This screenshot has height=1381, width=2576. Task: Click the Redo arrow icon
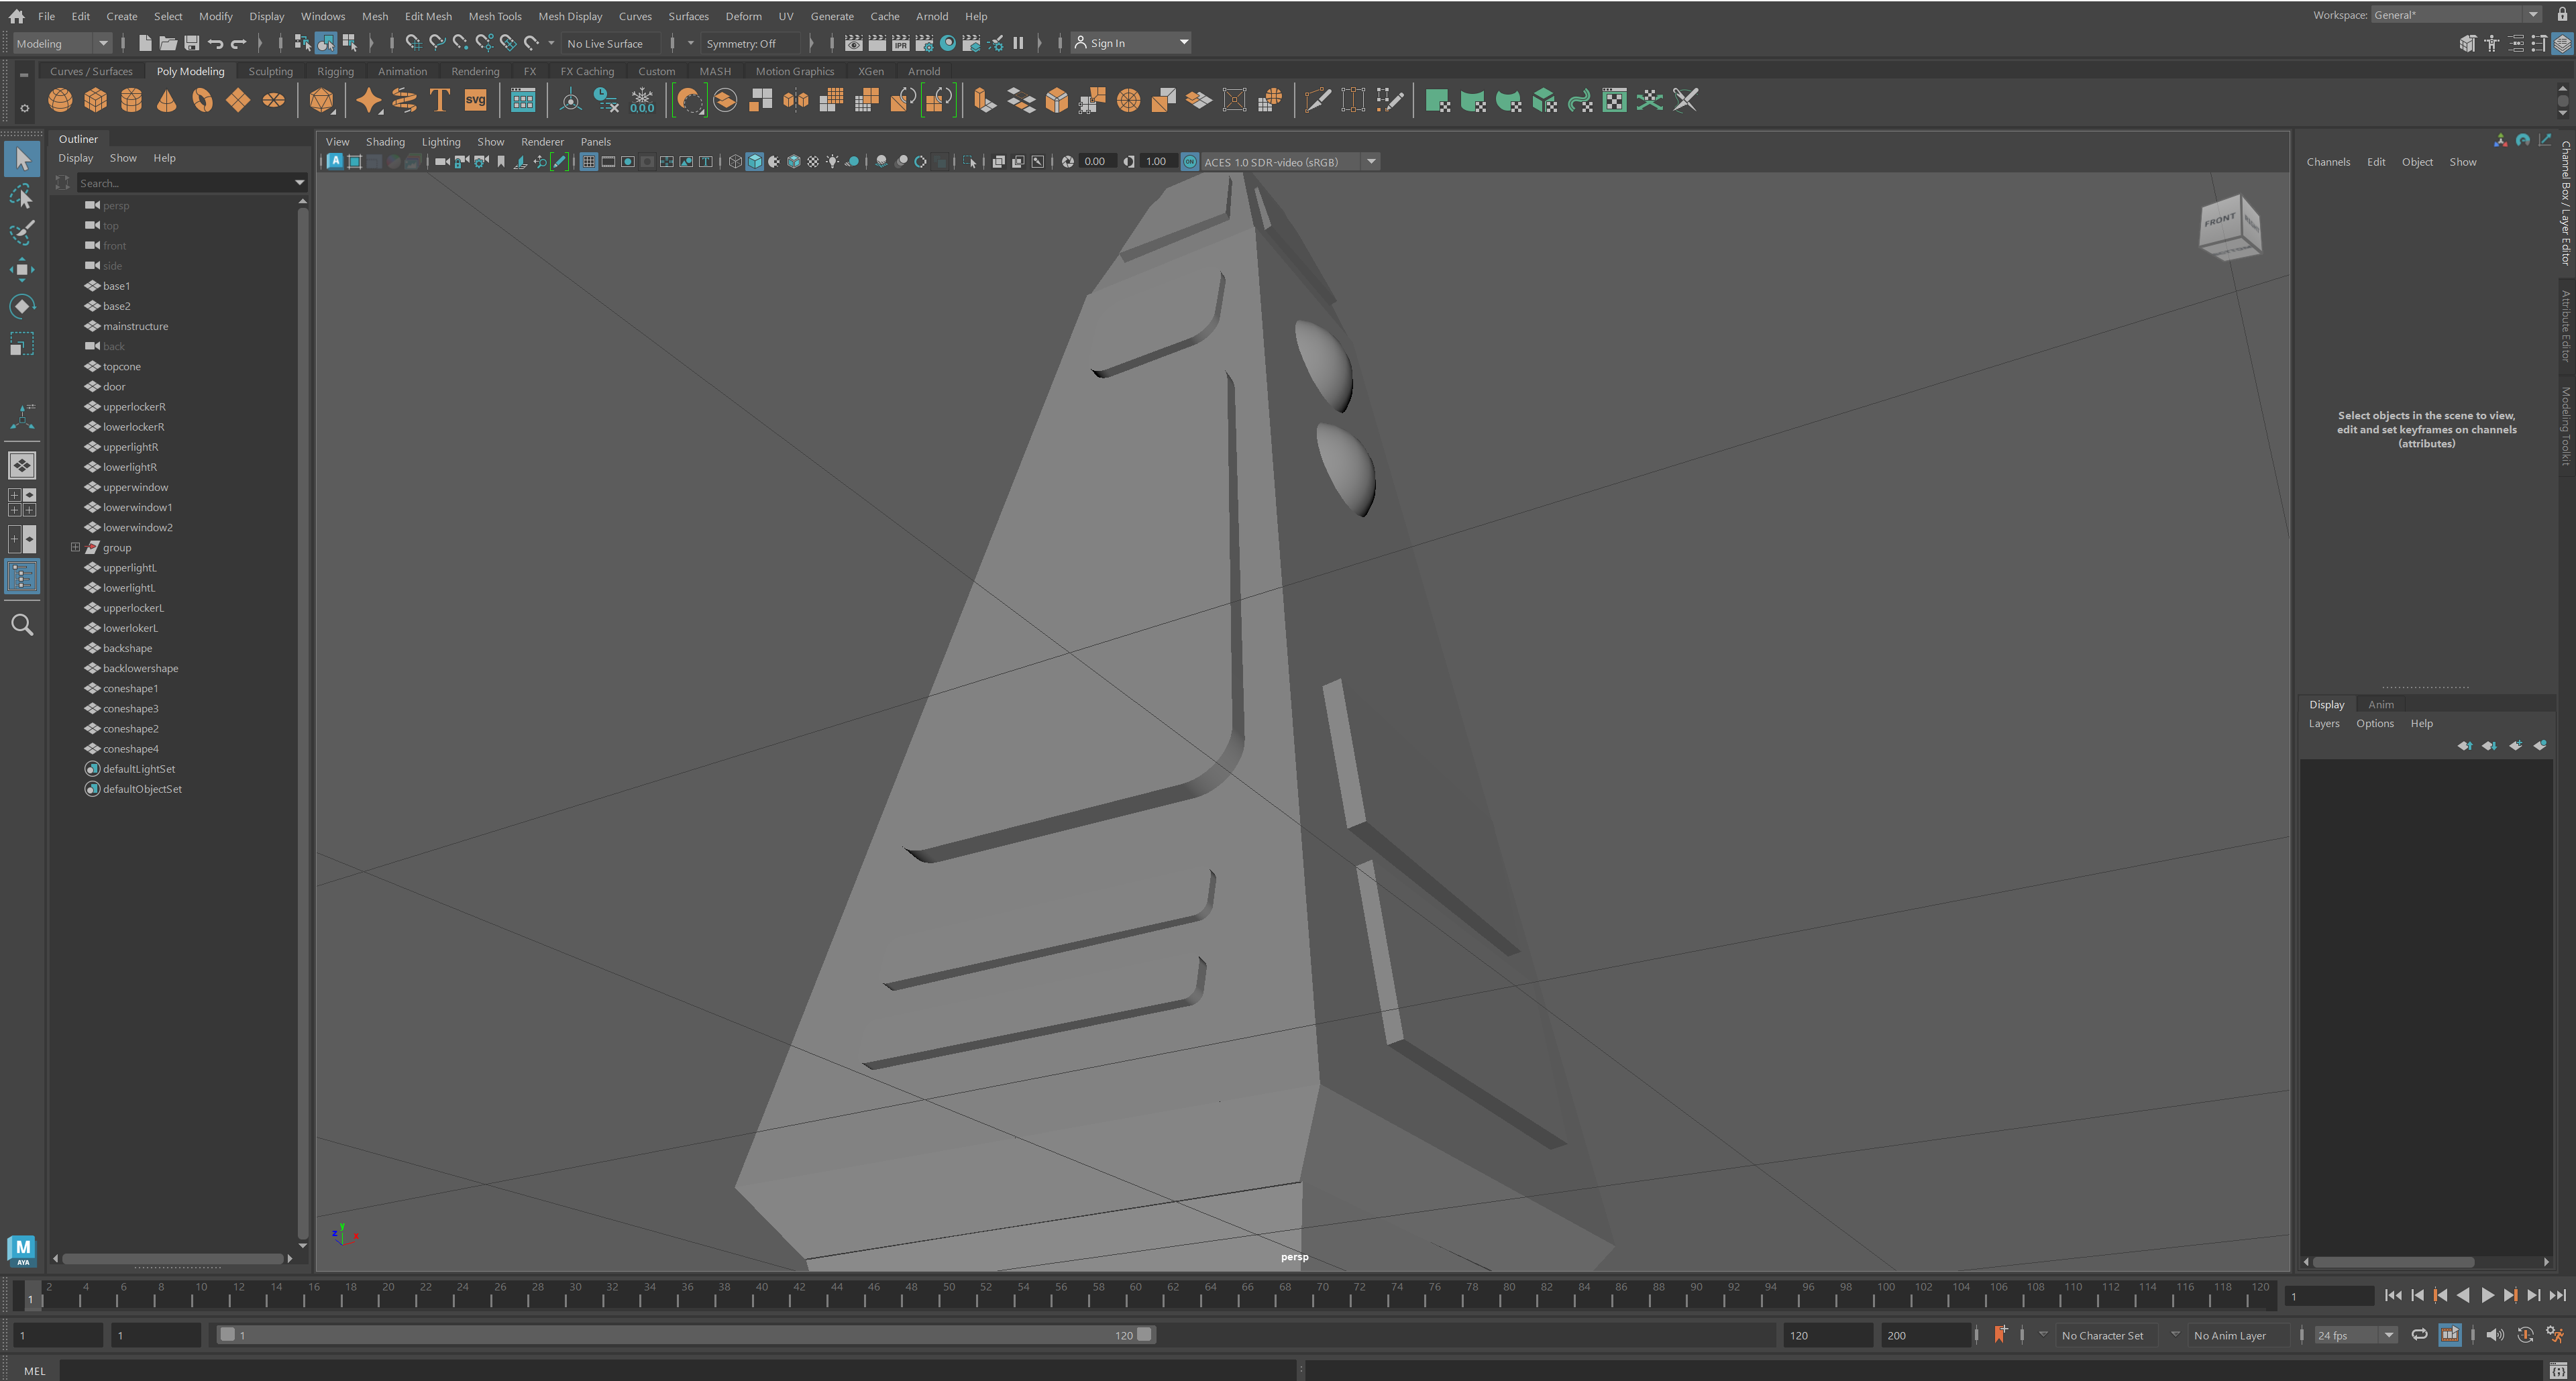pyautogui.click(x=239, y=43)
